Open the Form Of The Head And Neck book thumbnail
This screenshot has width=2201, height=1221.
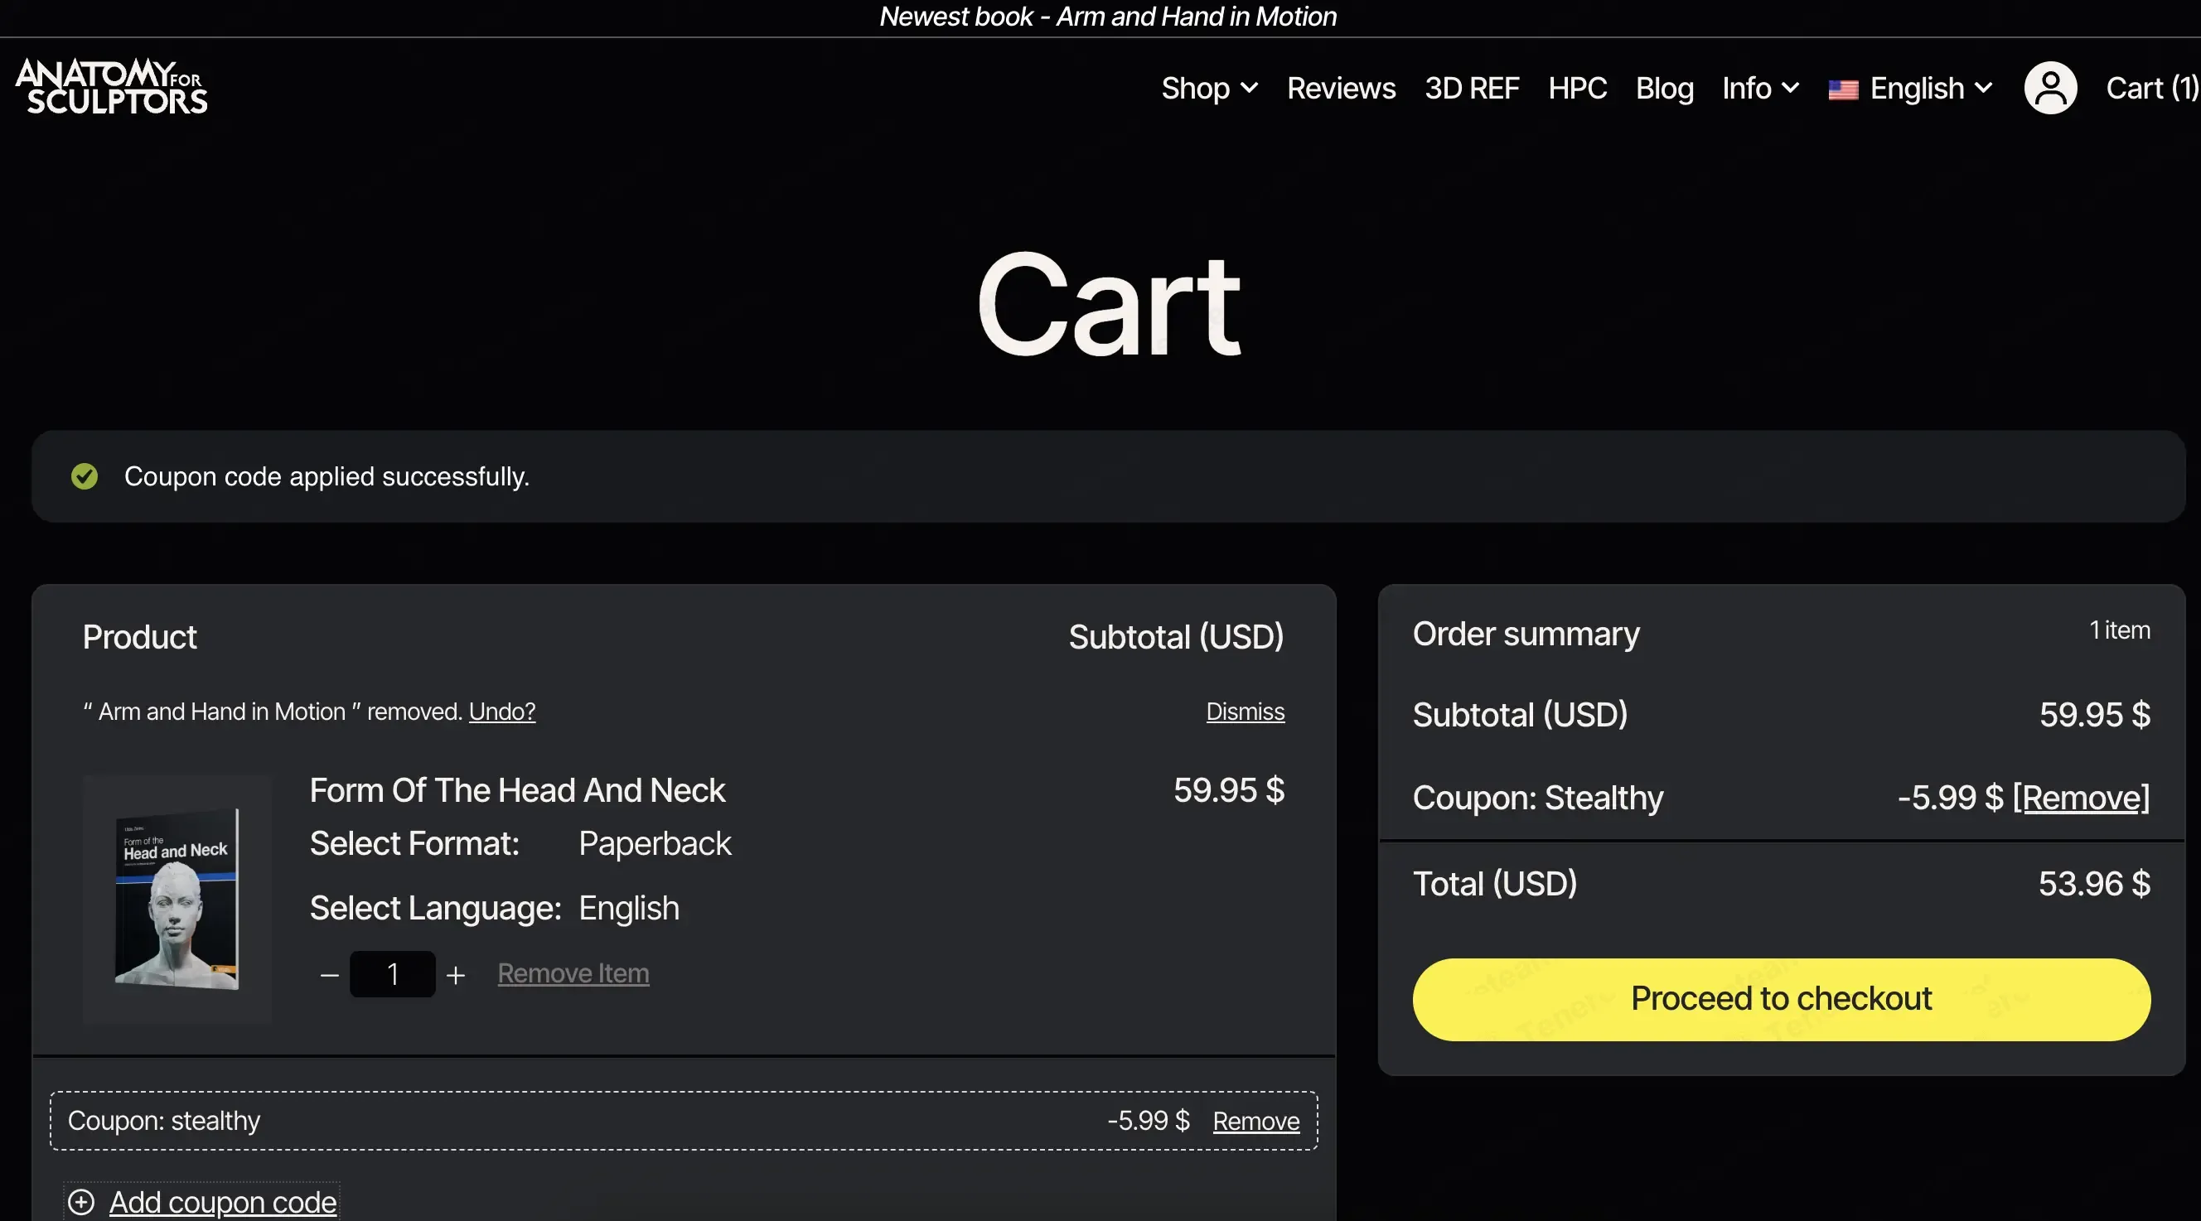pyautogui.click(x=177, y=899)
